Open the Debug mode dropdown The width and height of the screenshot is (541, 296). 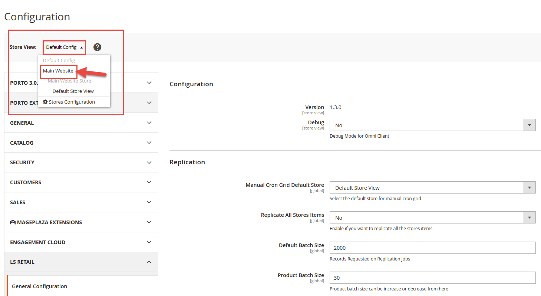coord(432,125)
